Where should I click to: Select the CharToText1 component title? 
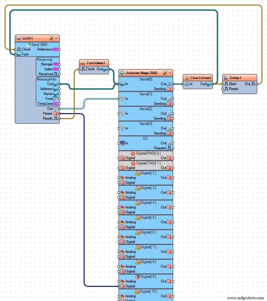coord(200,78)
